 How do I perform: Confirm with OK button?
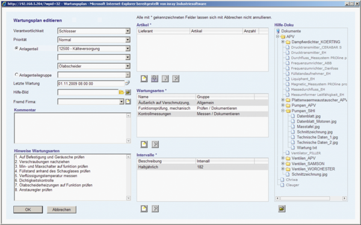click(x=28, y=209)
